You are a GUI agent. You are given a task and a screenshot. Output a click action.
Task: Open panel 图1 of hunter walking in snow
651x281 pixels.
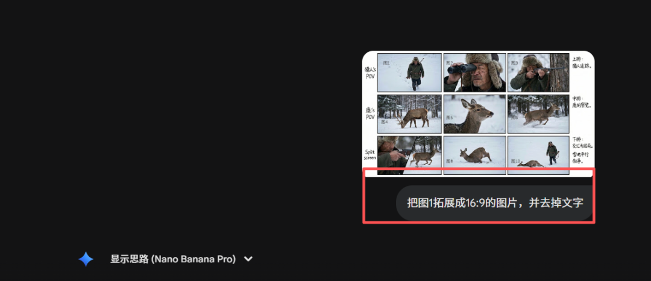click(x=409, y=72)
